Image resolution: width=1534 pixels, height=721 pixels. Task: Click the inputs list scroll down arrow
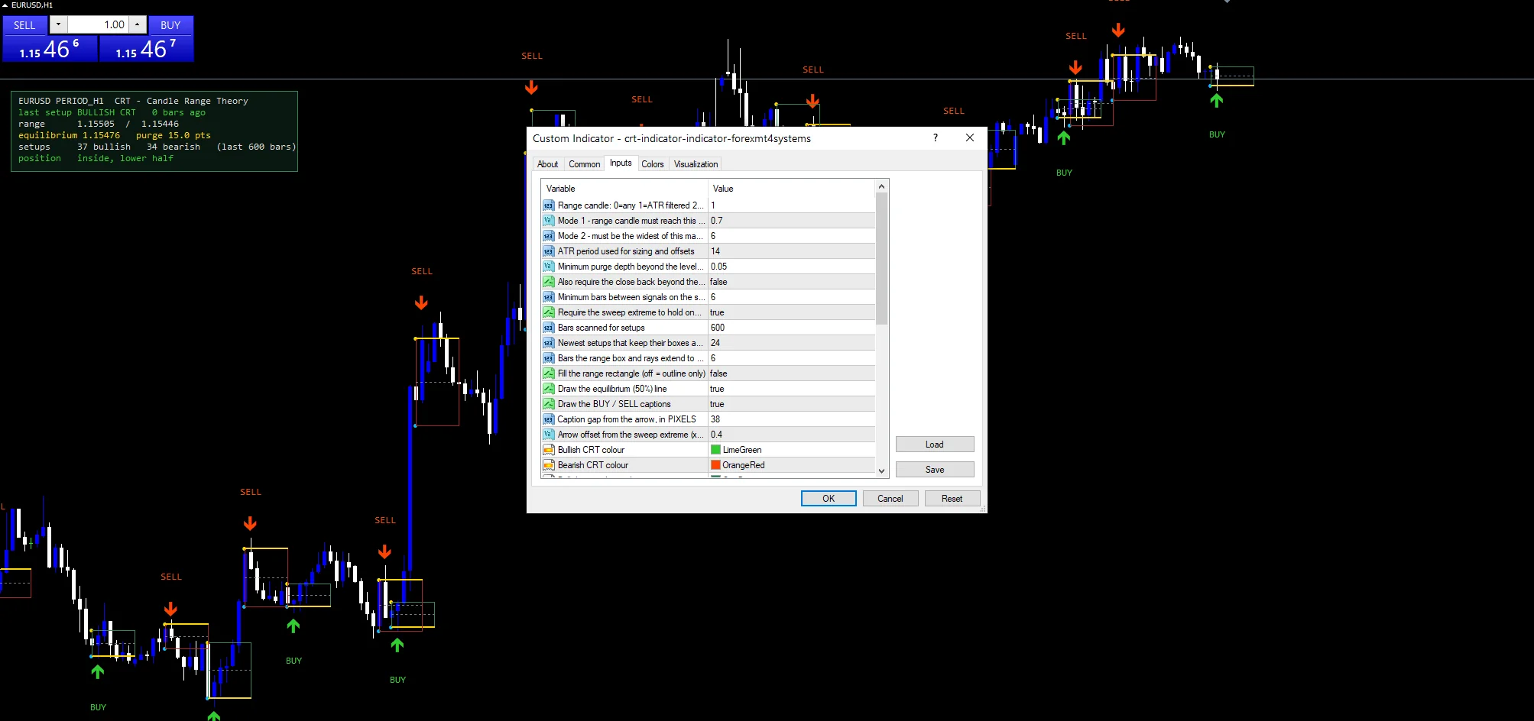click(x=881, y=471)
